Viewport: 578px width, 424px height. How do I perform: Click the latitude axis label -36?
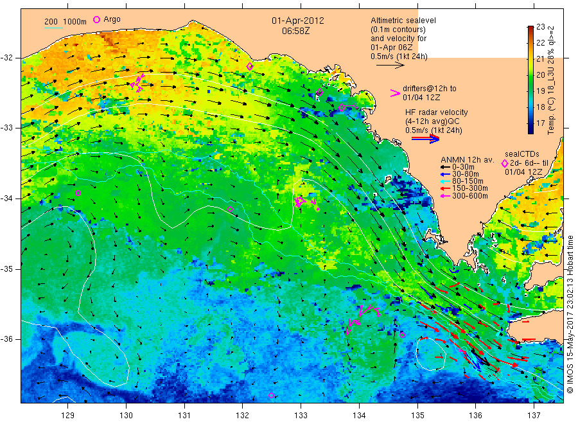[6, 339]
